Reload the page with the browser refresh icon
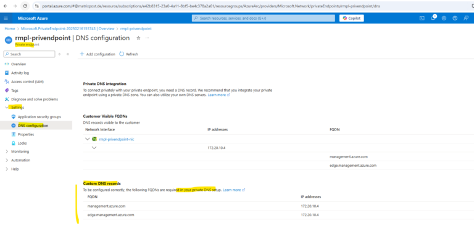 (25, 6)
